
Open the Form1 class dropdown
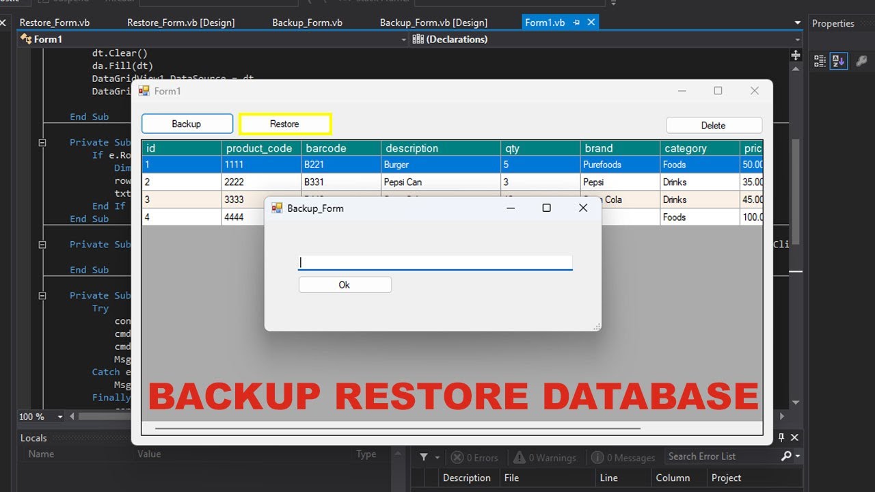[x=403, y=40]
